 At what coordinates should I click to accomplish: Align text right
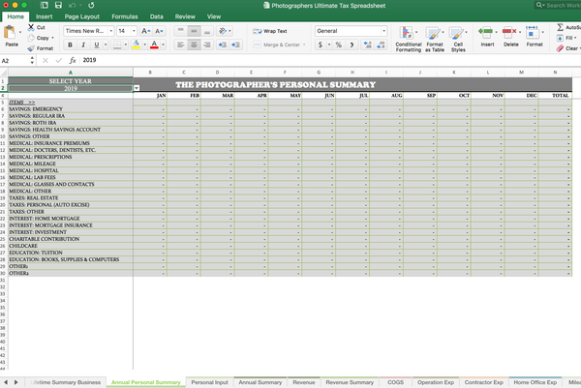207,45
